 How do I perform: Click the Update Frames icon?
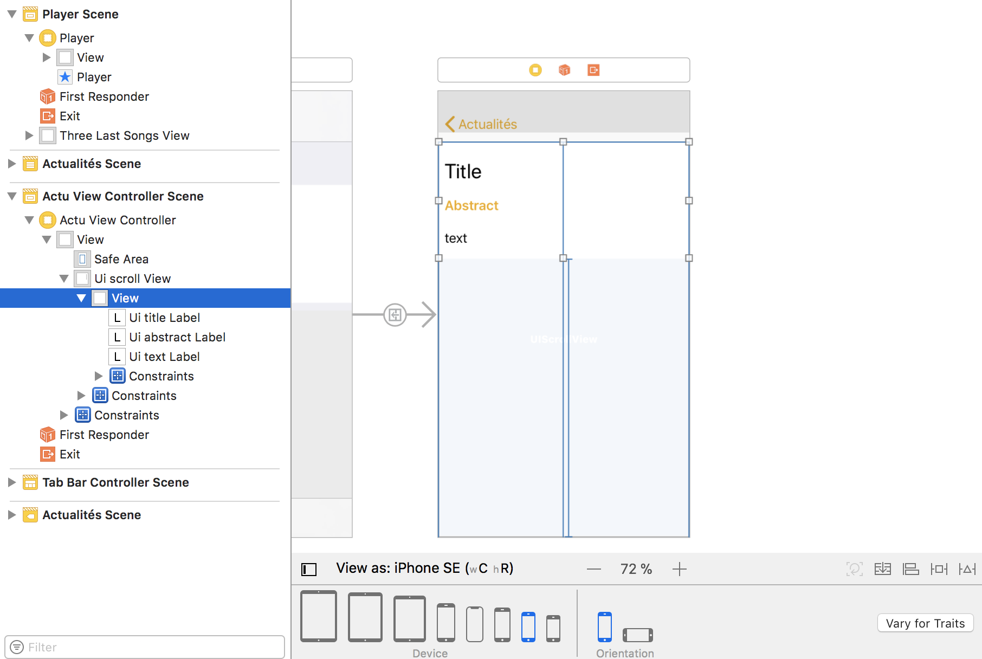(855, 569)
